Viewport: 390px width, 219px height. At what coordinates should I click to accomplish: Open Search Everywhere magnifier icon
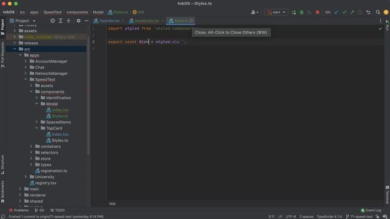[x=378, y=12]
